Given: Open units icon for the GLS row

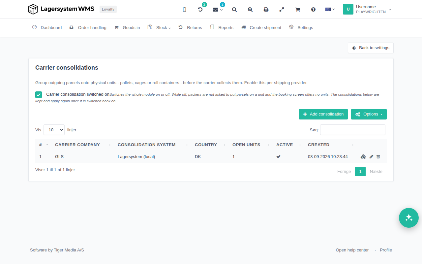Looking at the screenshot, I should point(363,157).
